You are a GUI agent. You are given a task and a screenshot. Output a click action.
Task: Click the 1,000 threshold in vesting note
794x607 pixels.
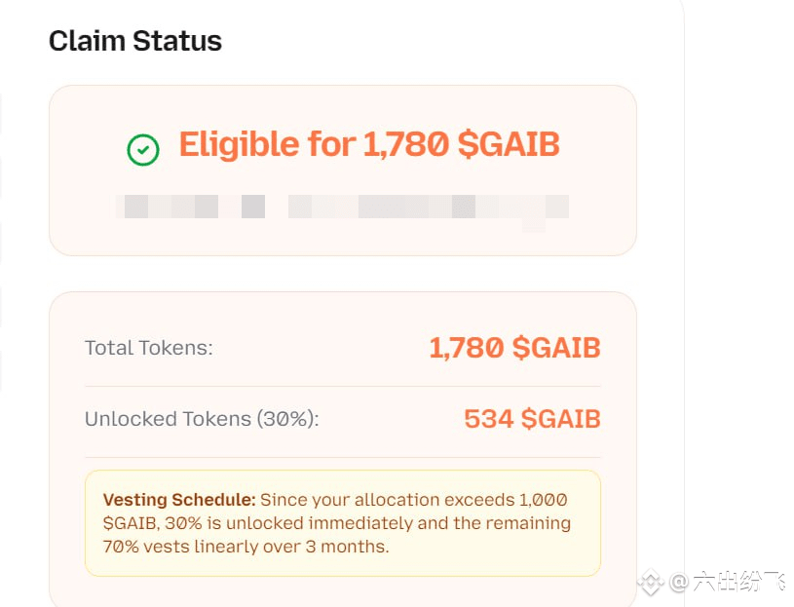pyautogui.click(x=543, y=500)
